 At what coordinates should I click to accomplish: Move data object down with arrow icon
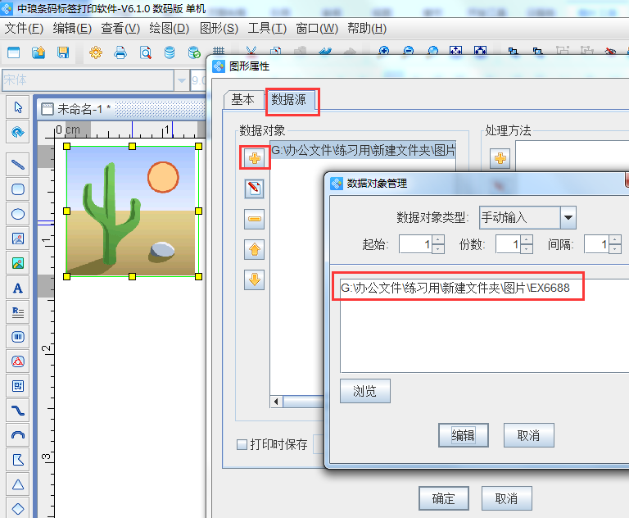click(x=254, y=279)
